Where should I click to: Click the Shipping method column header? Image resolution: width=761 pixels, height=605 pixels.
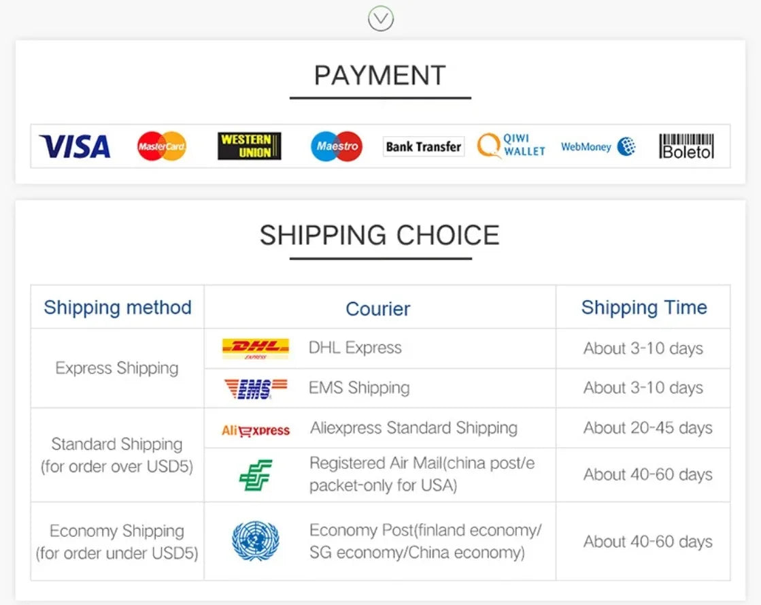(x=118, y=308)
